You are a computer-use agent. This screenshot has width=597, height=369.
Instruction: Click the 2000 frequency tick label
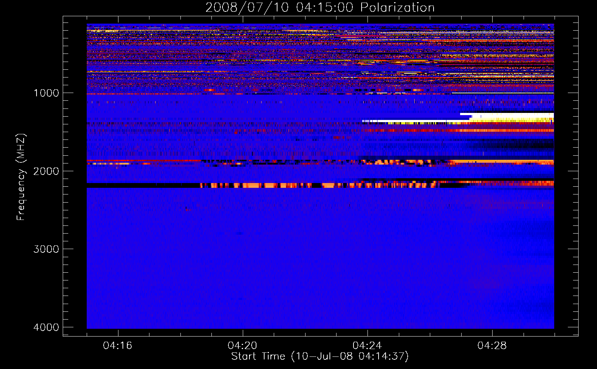tap(46, 171)
